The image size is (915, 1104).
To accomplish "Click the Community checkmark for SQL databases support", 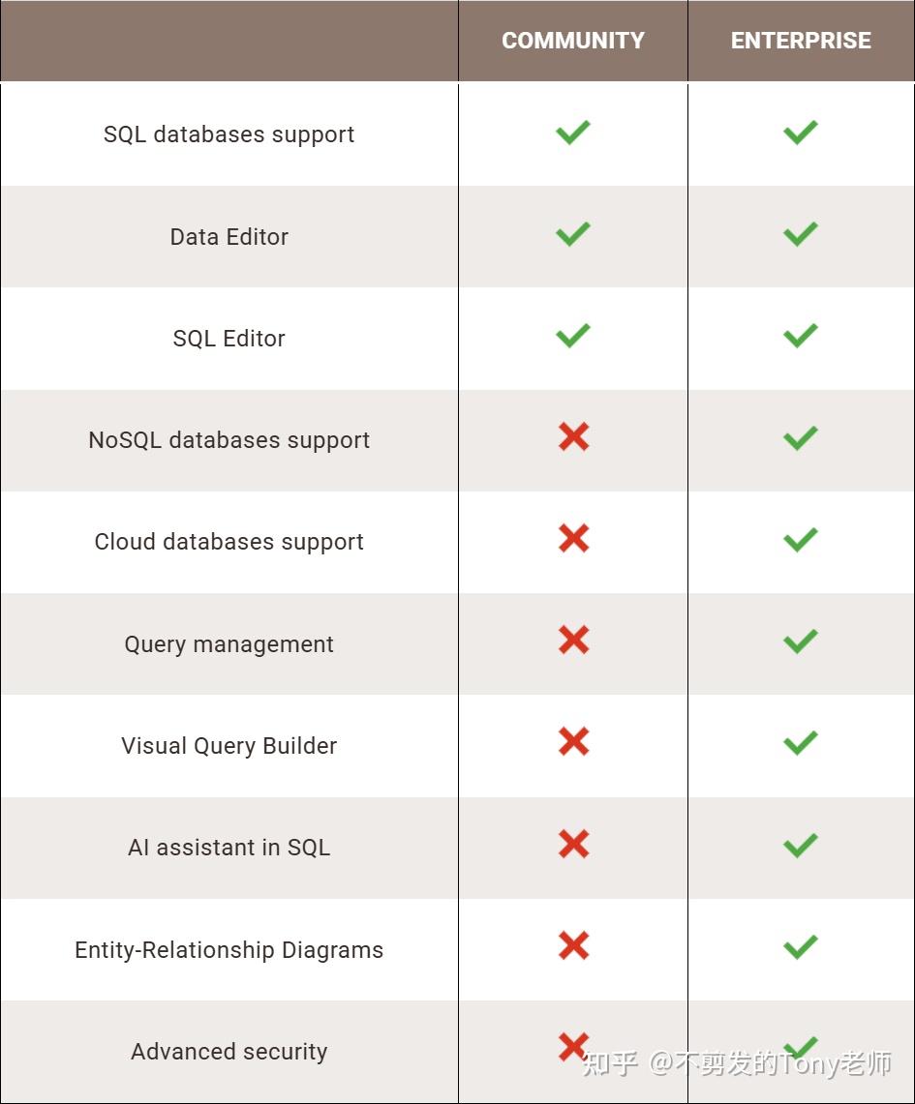I will (573, 133).
